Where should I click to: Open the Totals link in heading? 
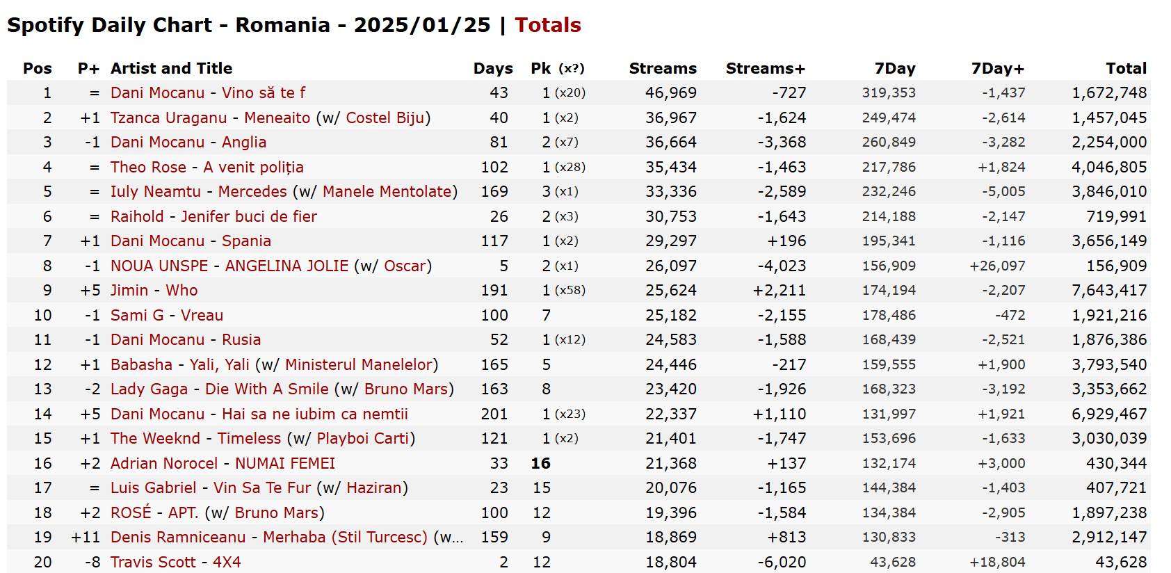tap(547, 25)
